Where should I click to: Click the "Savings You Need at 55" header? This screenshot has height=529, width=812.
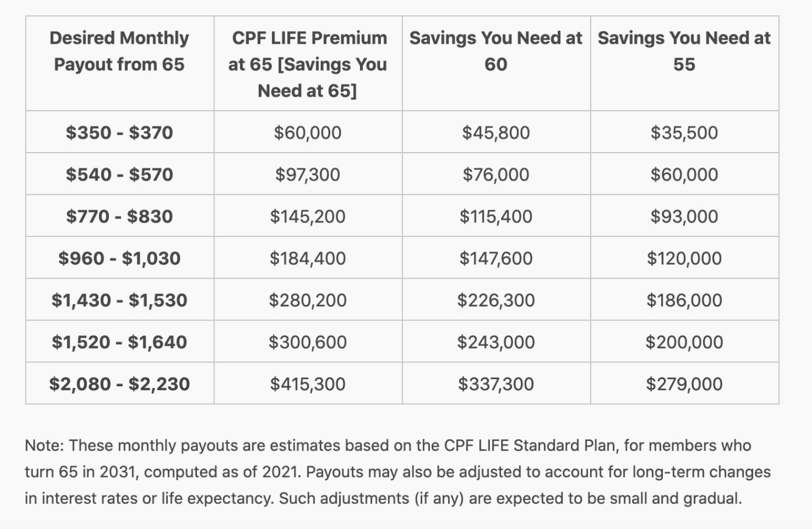tap(684, 51)
